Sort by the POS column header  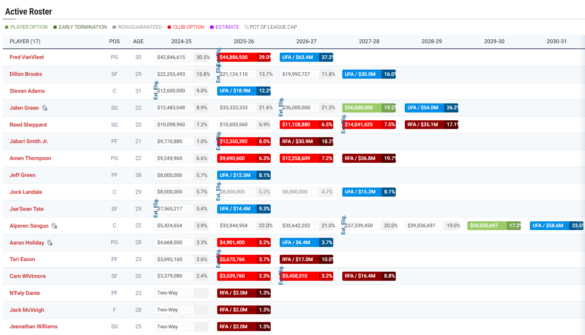114,41
